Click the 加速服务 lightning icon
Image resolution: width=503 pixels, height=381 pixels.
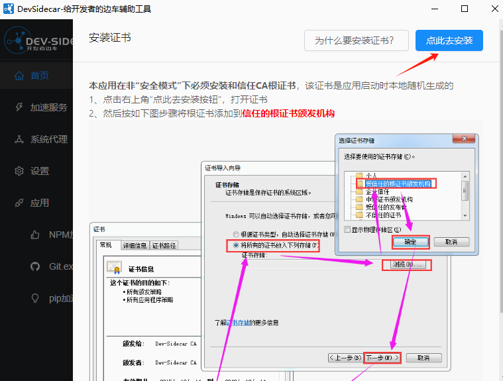19,107
